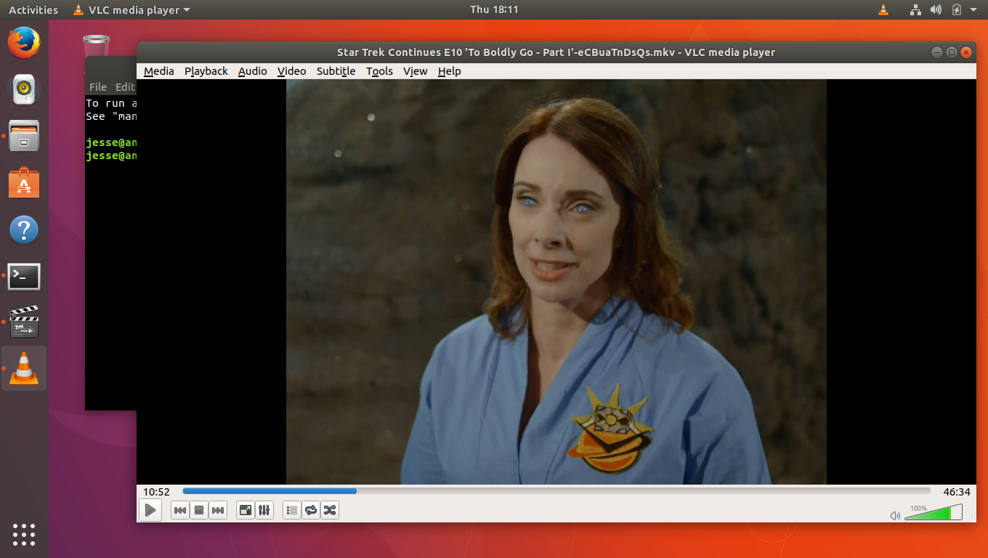Image resolution: width=988 pixels, height=558 pixels.
Task: Seek in the video timeline progress bar
Action: [x=556, y=491]
